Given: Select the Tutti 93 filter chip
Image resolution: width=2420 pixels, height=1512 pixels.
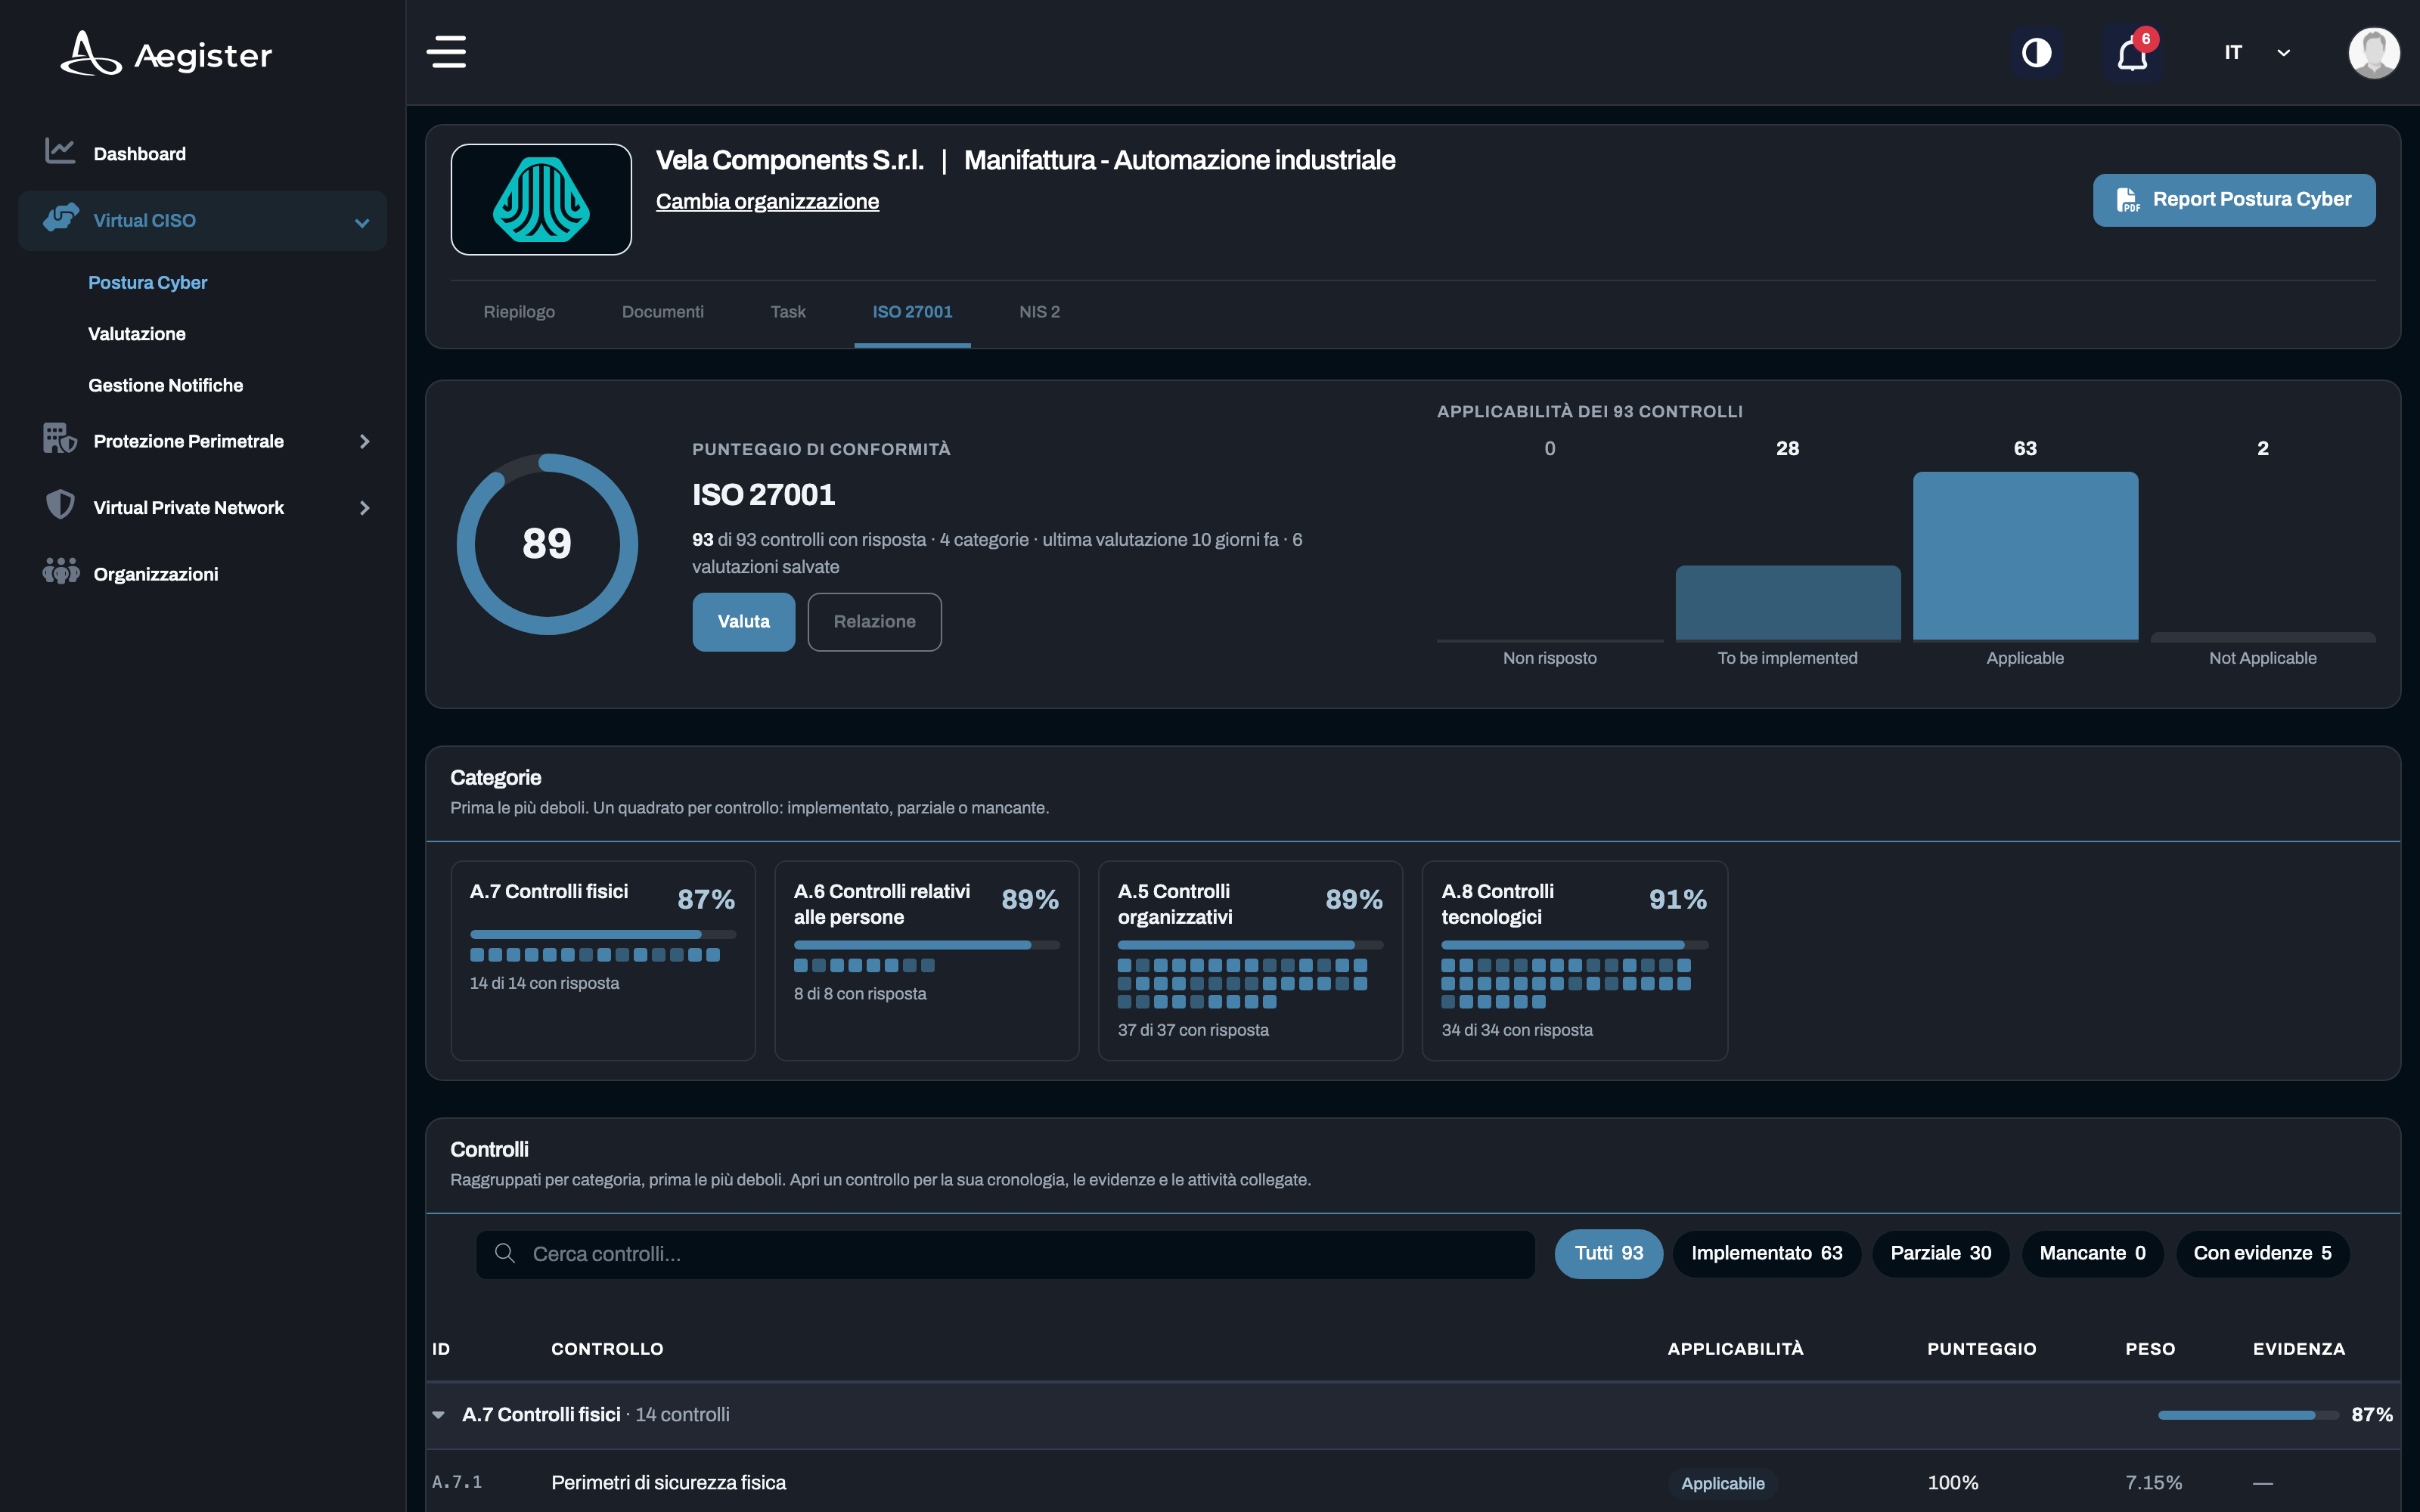Looking at the screenshot, I should [1608, 1253].
